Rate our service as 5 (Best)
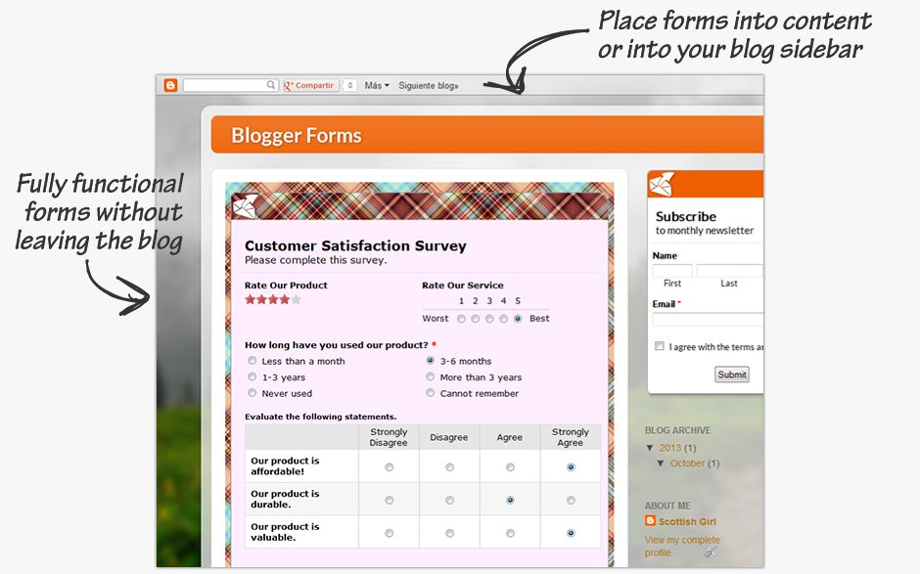Viewport: 920px width, 574px height. click(518, 319)
